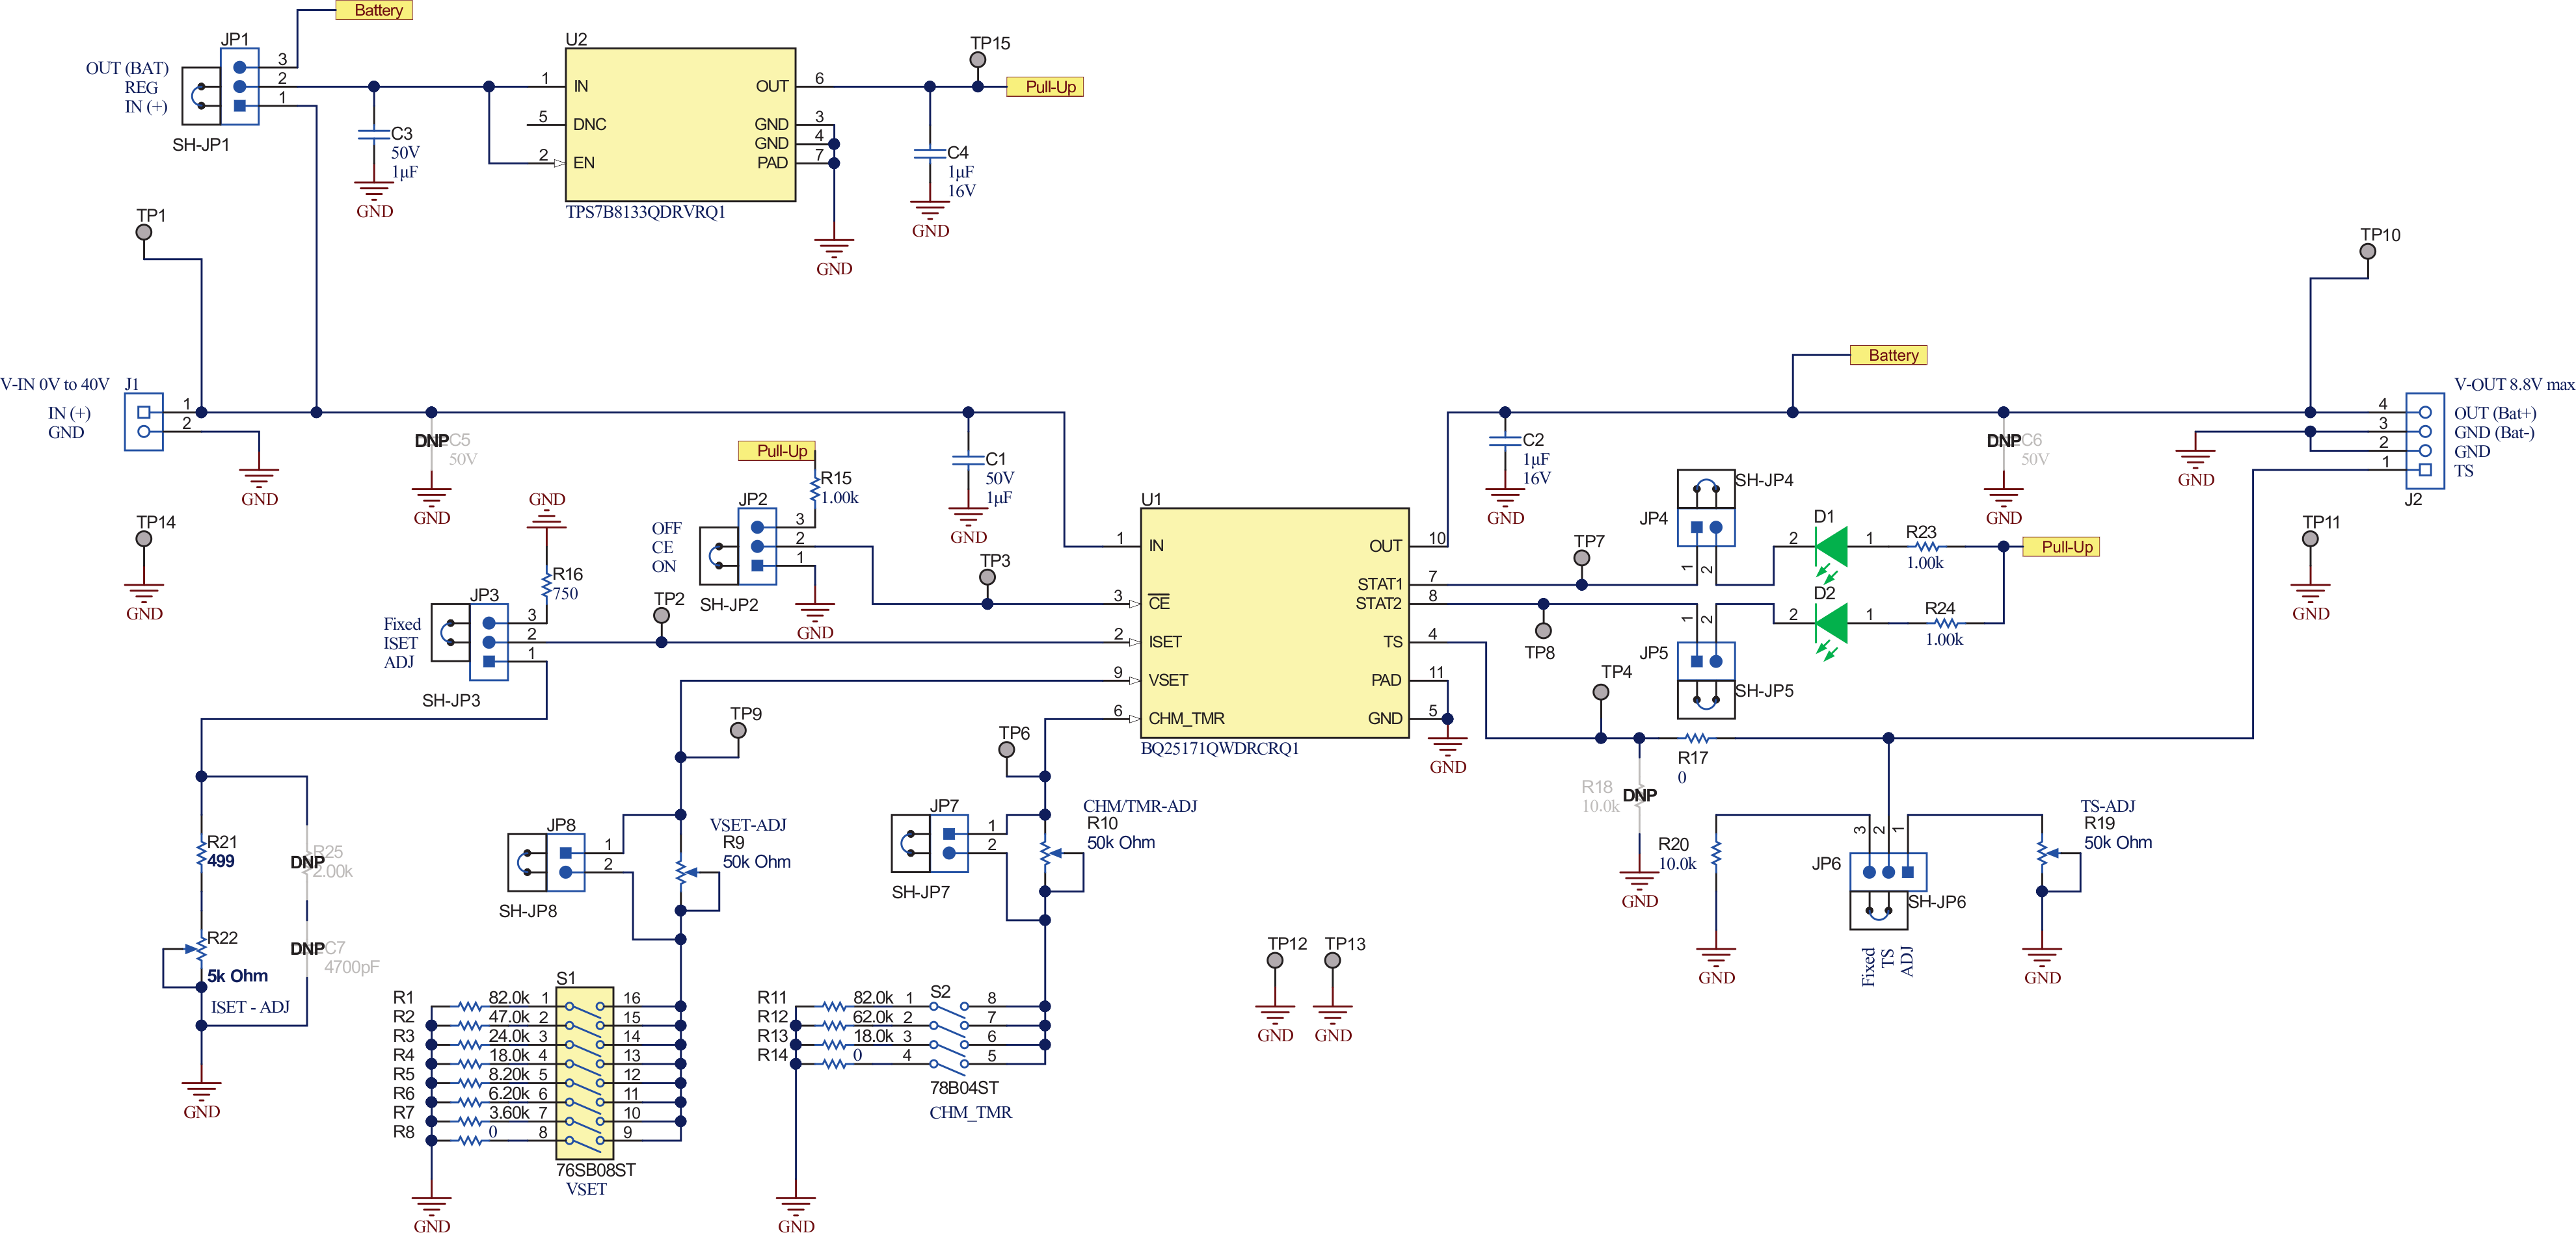This screenshot has height=1233, width=2576.
Task: Click the "CHM_TMR" label below S2
Action: 970,1112
